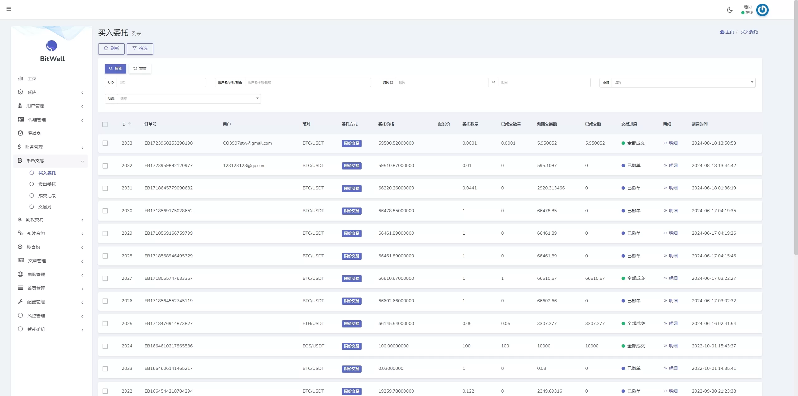This screenshot has height=396, width=798.
Task: Open 明细 link for order 2032
Action: [673, 165]
